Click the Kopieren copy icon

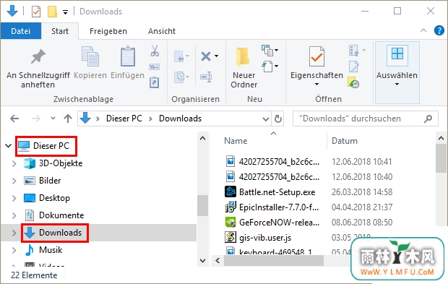tap(90, 56)
